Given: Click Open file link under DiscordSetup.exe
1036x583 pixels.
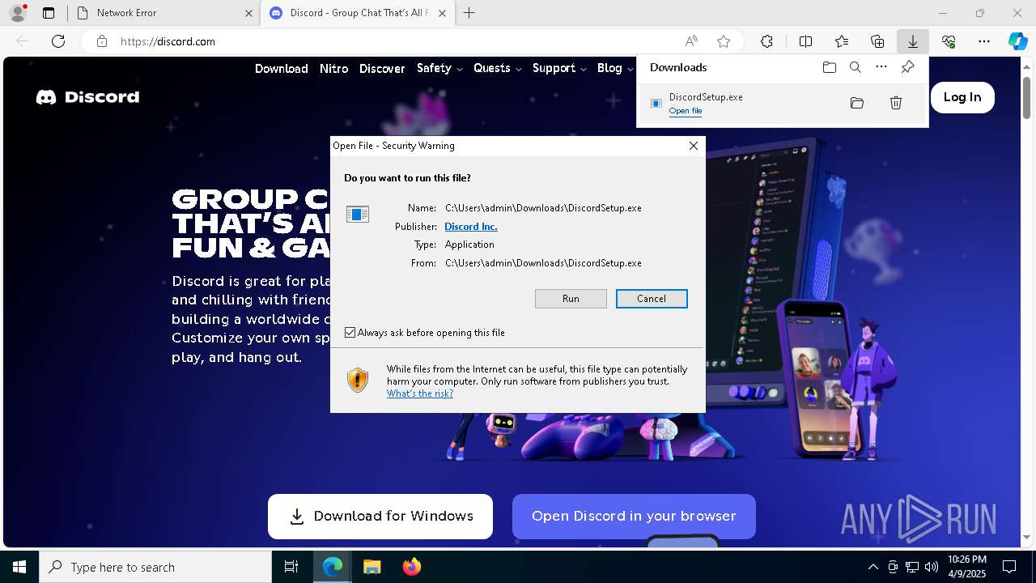Looking at the screenshot, I should click(x=686, y=111).
